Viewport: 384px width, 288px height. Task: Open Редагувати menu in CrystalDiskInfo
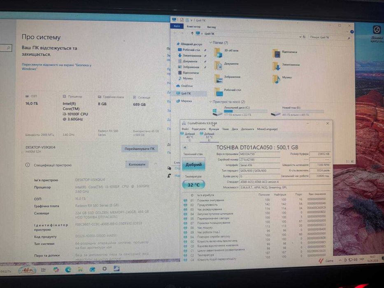point(199,129)
